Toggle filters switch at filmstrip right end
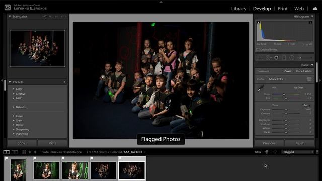Screen dimensions: 322x181 [x=317, y=152]
